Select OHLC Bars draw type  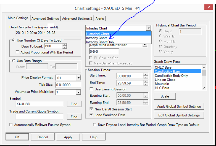[x=178, y=67]
